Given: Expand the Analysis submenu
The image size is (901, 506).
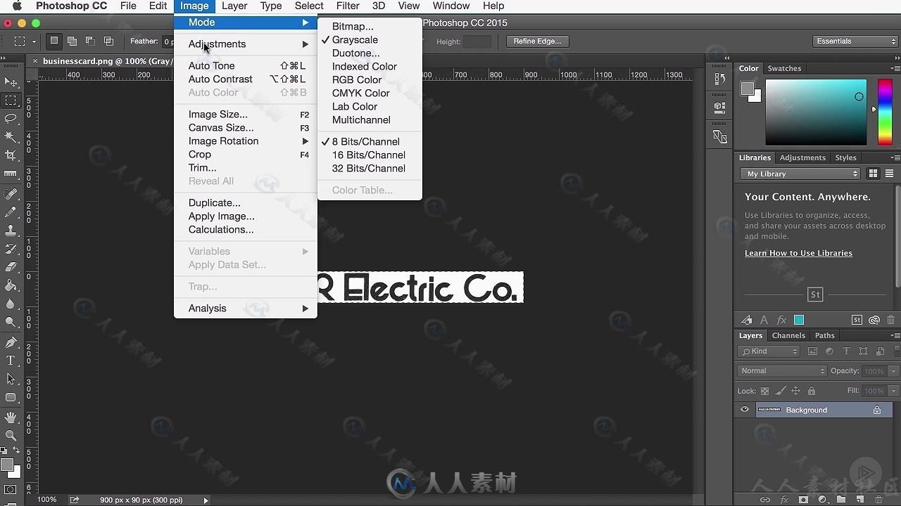Looking at the screenshot, I should (x=245, y=309).
